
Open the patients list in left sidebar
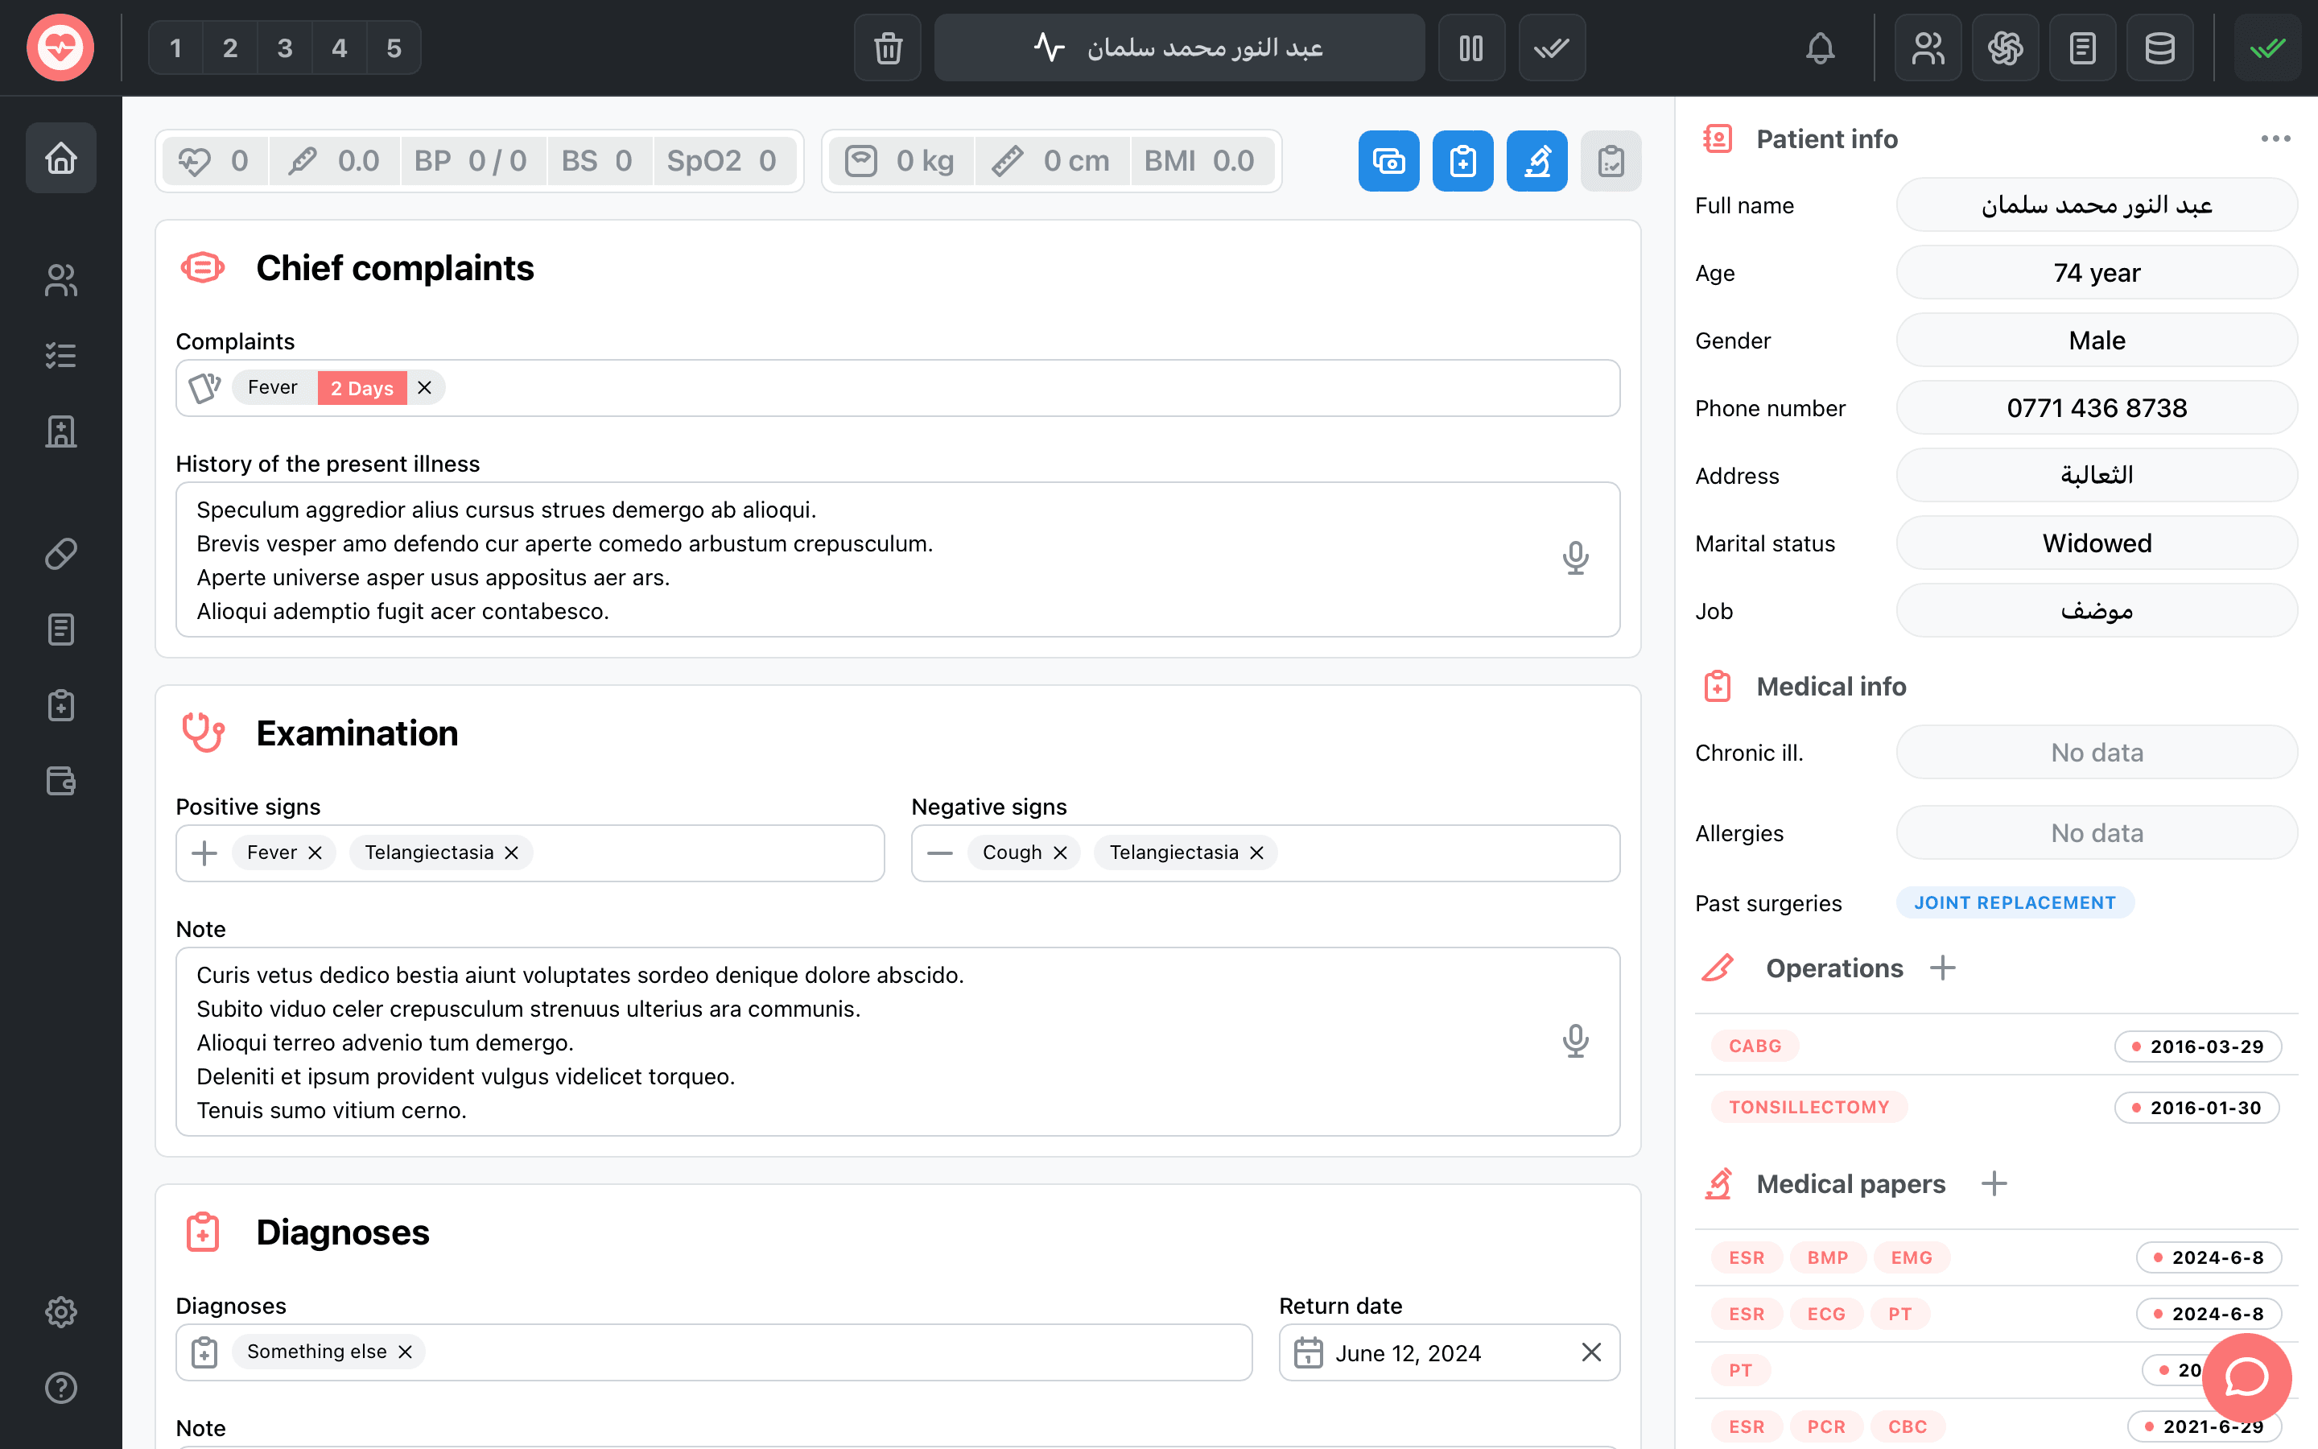[x=61, y=280]
